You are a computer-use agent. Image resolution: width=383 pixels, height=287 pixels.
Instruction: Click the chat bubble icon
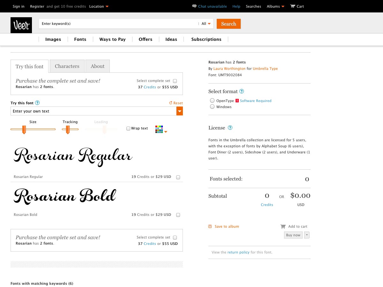click(194, 6)
